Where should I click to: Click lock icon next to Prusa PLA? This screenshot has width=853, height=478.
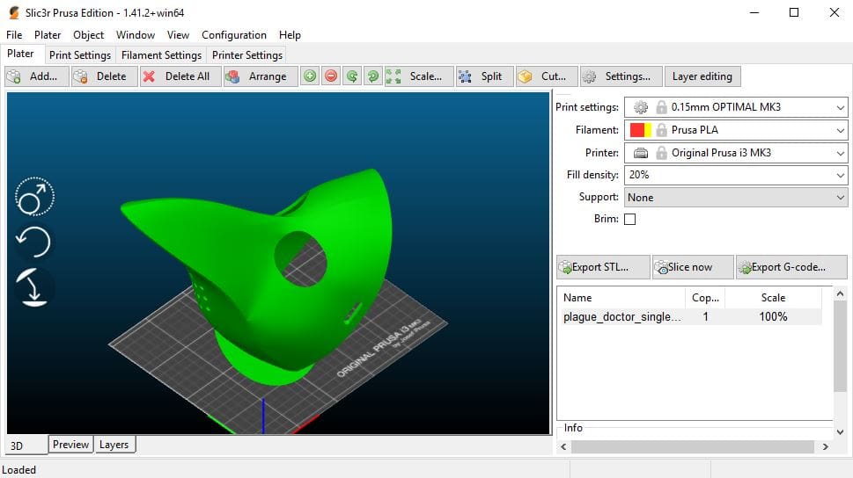(661, 130)
